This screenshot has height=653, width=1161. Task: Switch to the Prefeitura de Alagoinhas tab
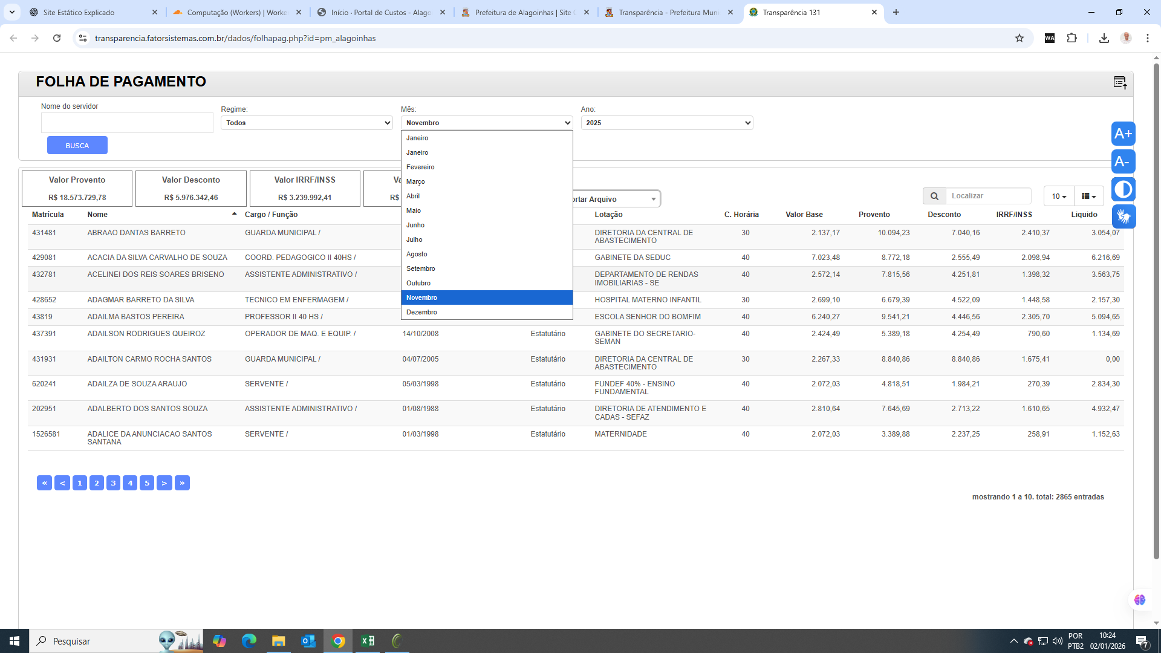click(x=524, y=12)
